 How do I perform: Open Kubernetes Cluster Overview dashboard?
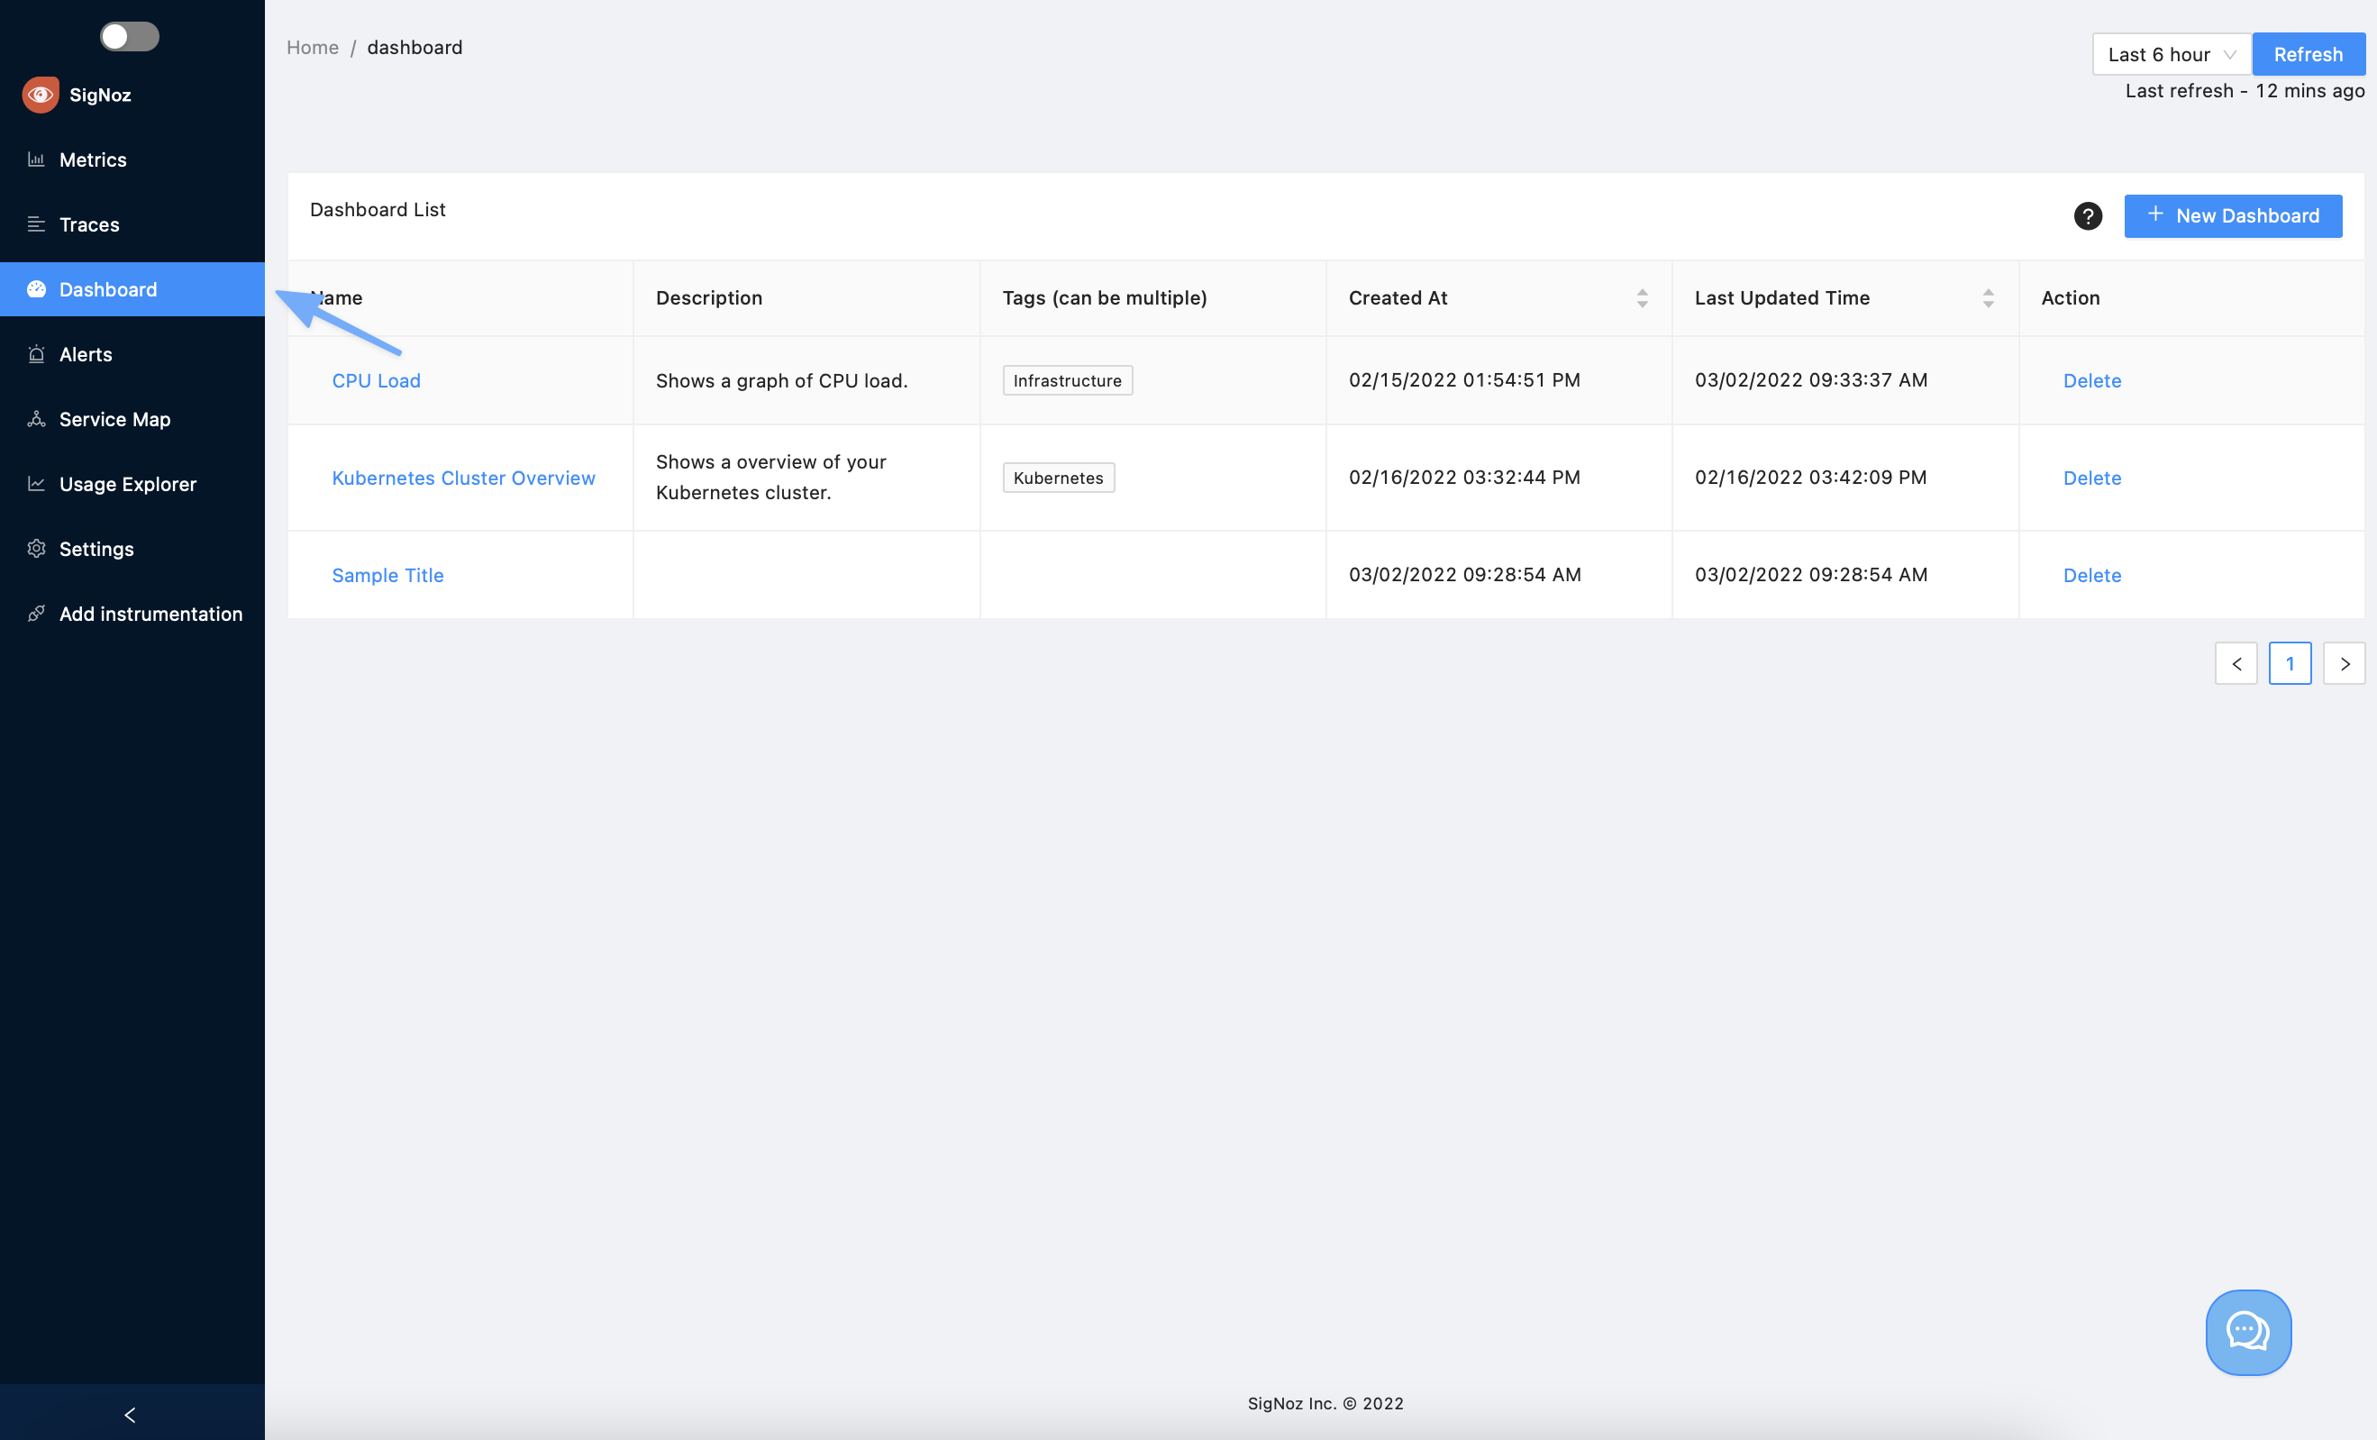[463, 478]
